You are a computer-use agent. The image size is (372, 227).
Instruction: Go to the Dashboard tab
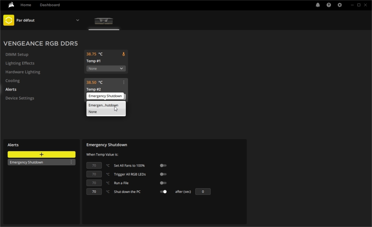coord(50,5)
